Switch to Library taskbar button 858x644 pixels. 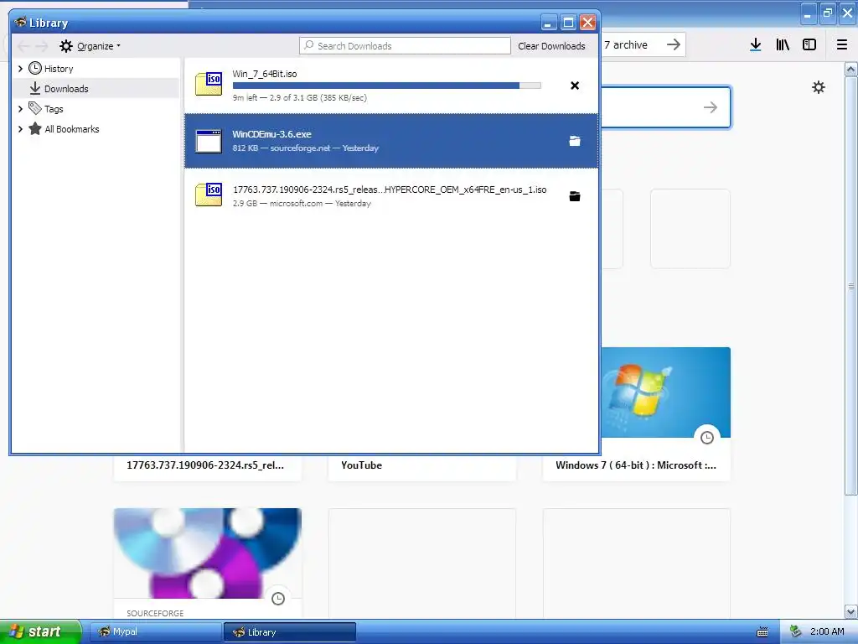coord(290,632)
